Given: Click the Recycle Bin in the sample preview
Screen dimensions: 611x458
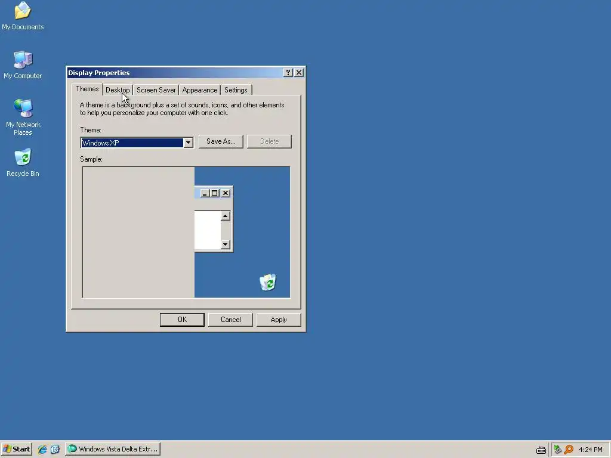Looking at the screenshot, I should pyautogui.click(x=268, y=282).
